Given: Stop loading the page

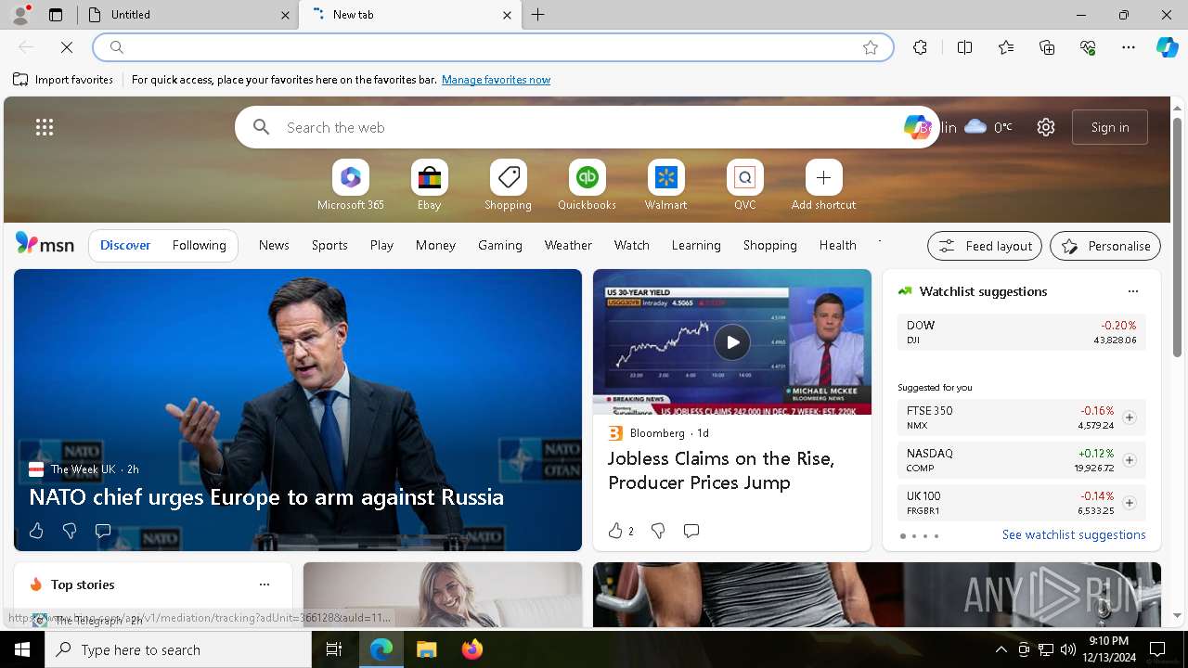Looking at the screenshot, I should click(67, 46).
